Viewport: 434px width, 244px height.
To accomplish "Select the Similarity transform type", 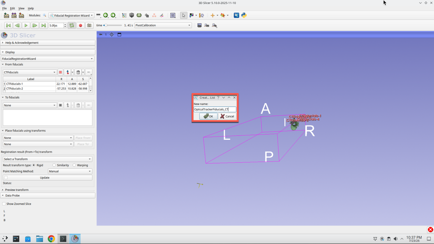I will click(x=54, y=165).
